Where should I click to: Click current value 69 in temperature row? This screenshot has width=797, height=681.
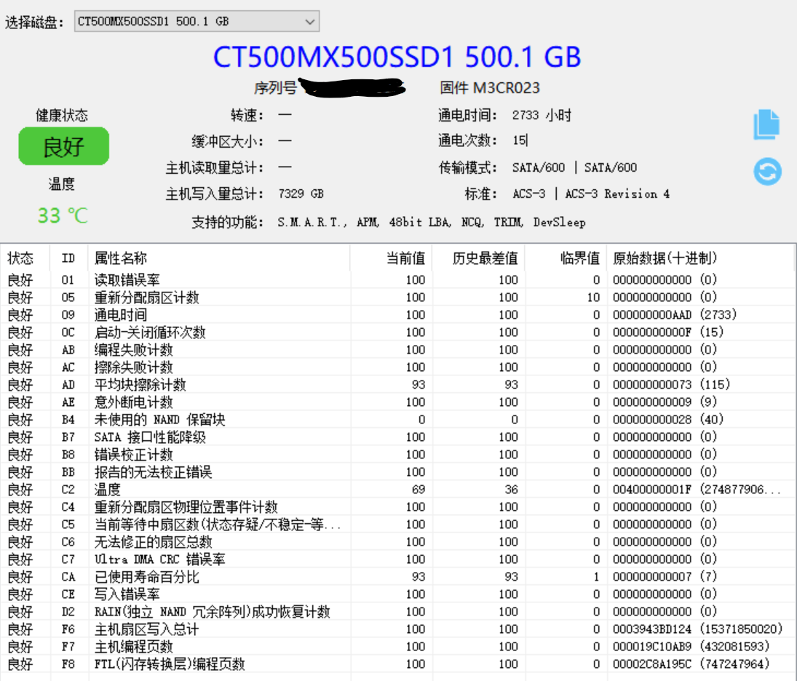pyautogui.click(x=419, y=490)
